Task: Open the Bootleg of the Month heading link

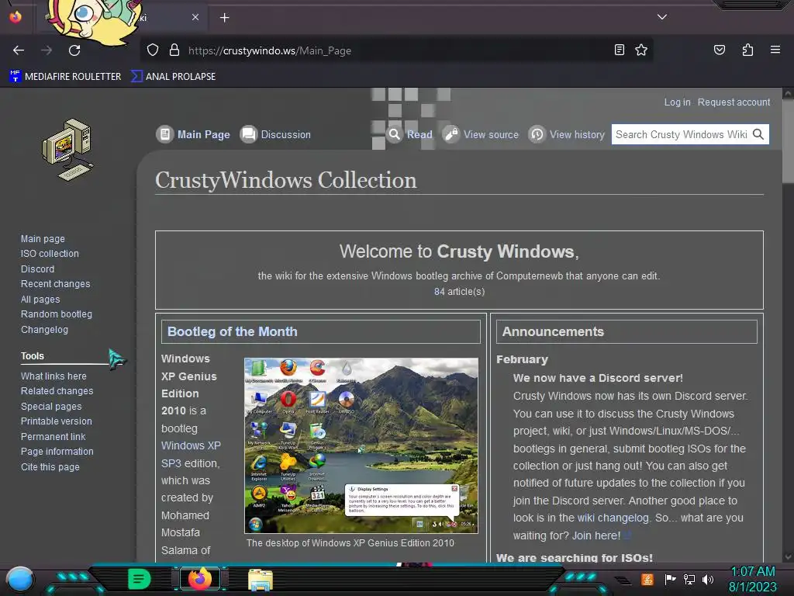Action: coord(232,331)
